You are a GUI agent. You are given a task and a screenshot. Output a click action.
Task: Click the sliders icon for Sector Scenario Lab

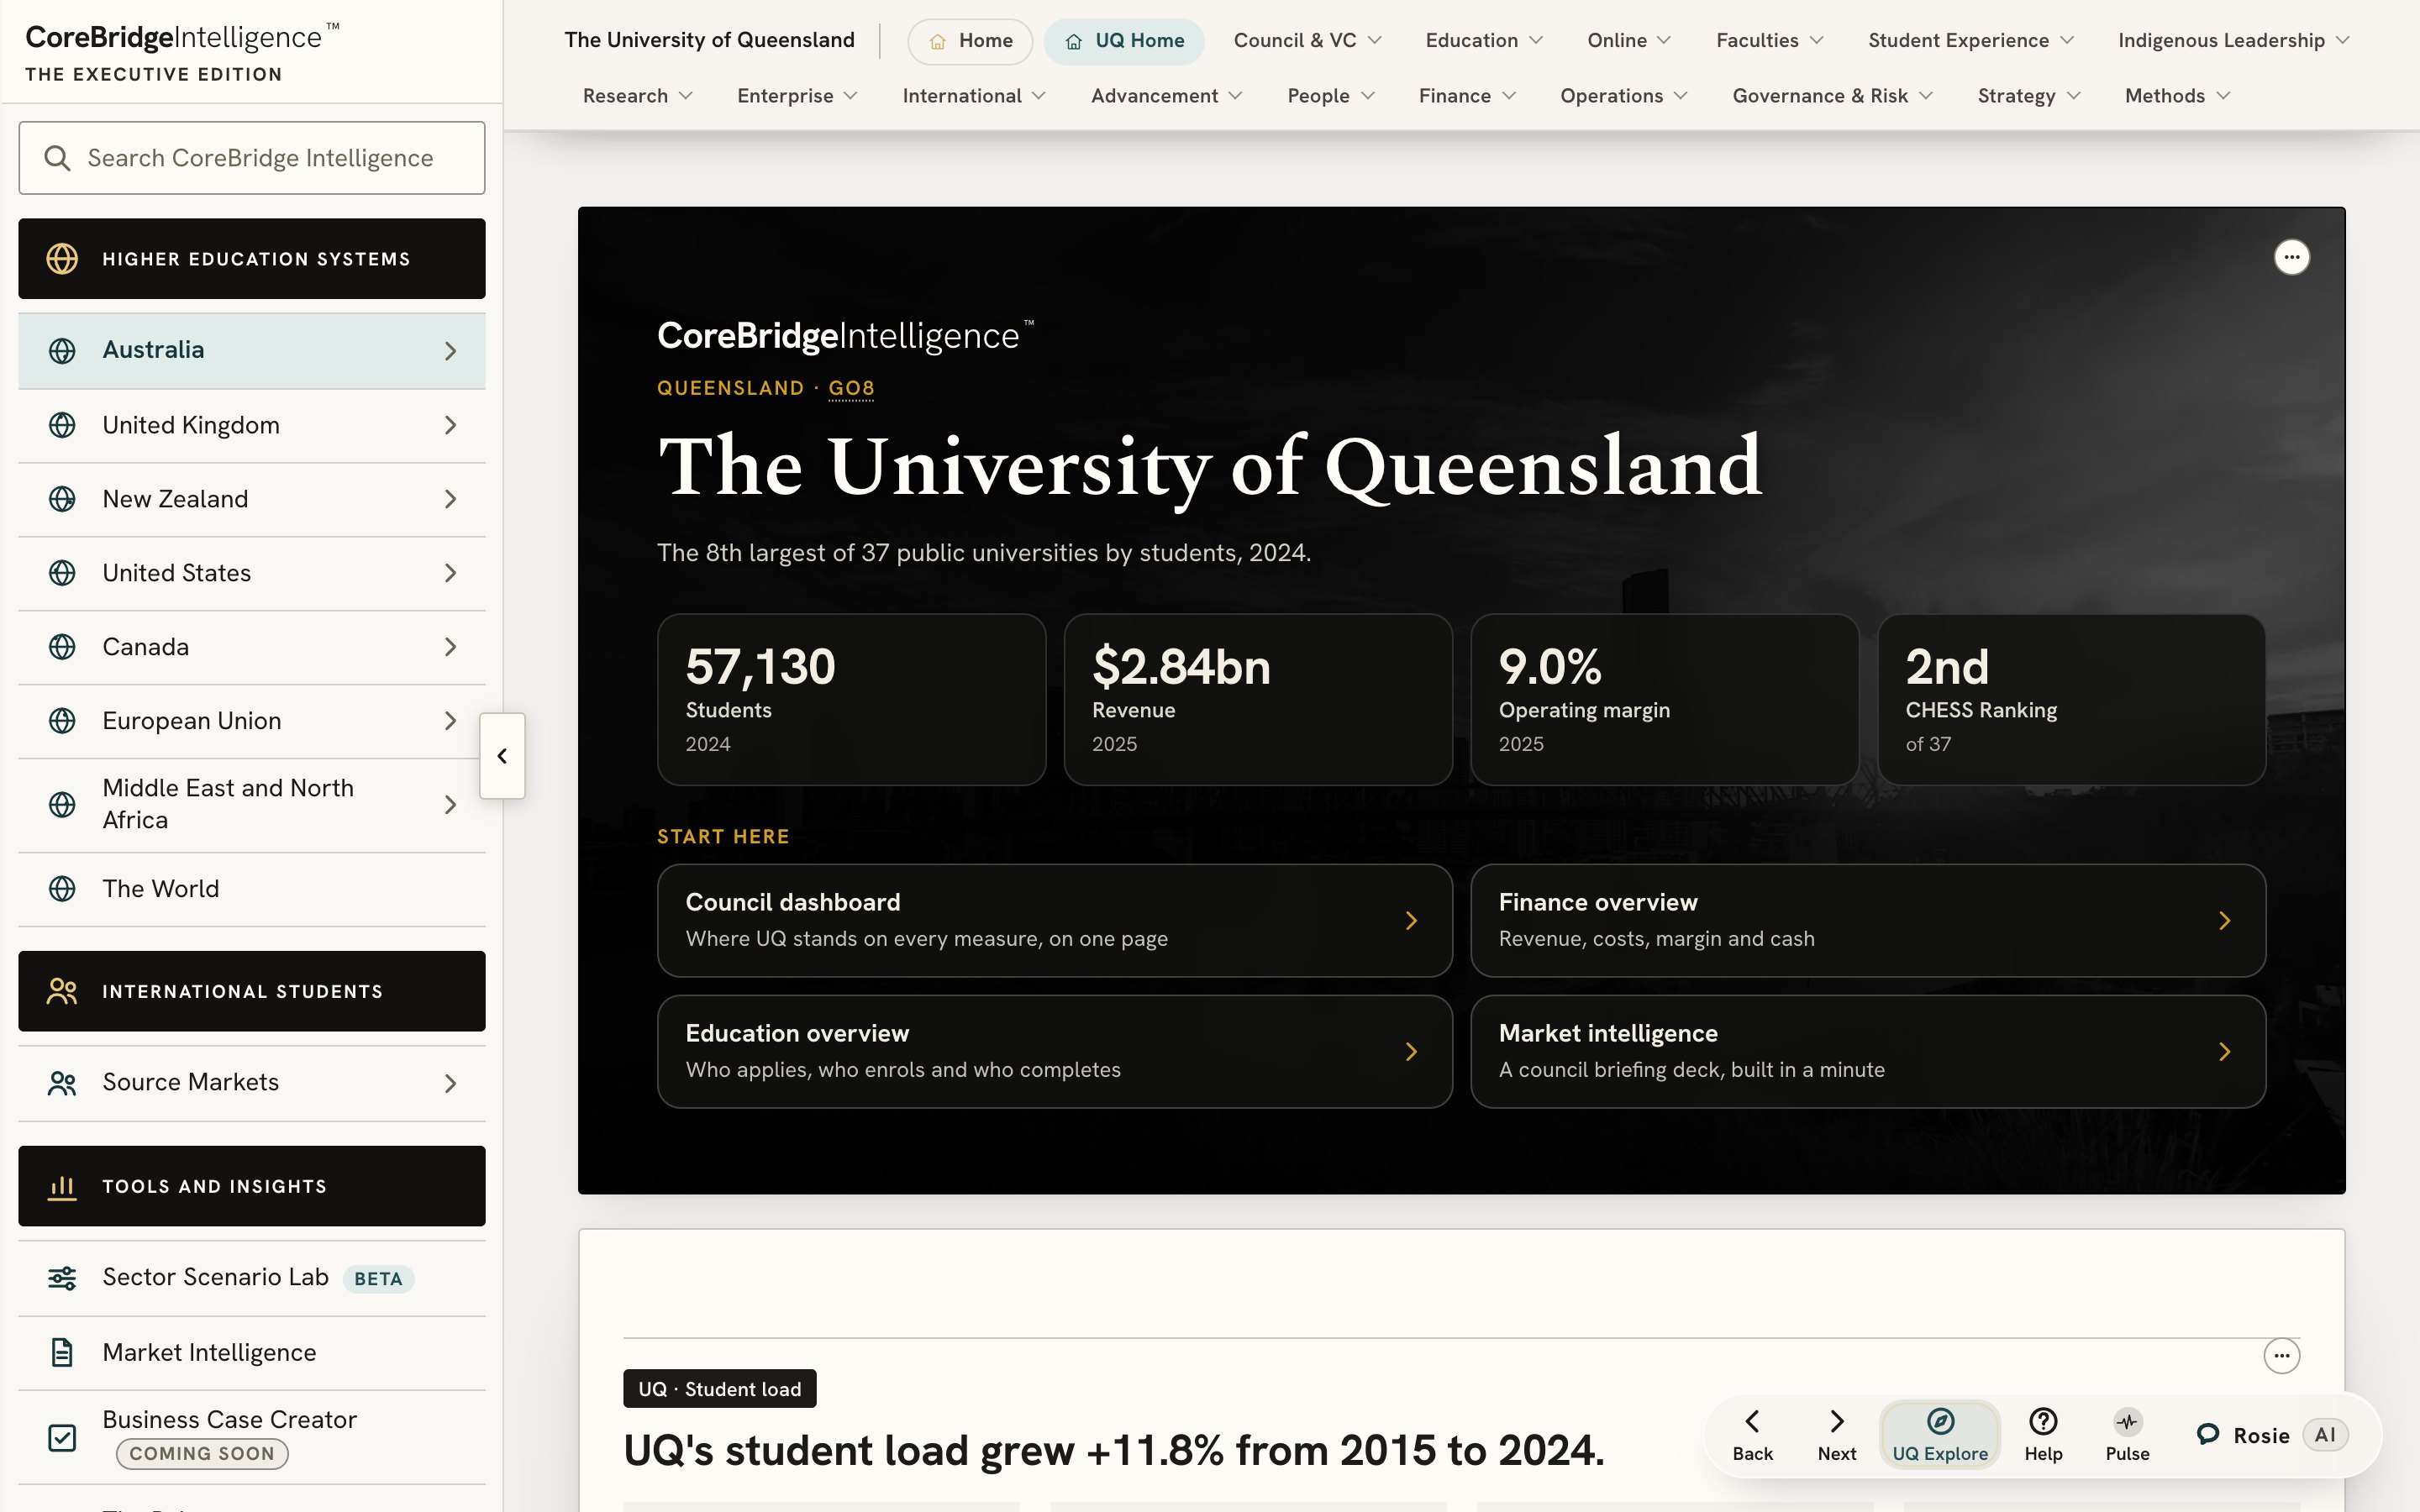62,1278
